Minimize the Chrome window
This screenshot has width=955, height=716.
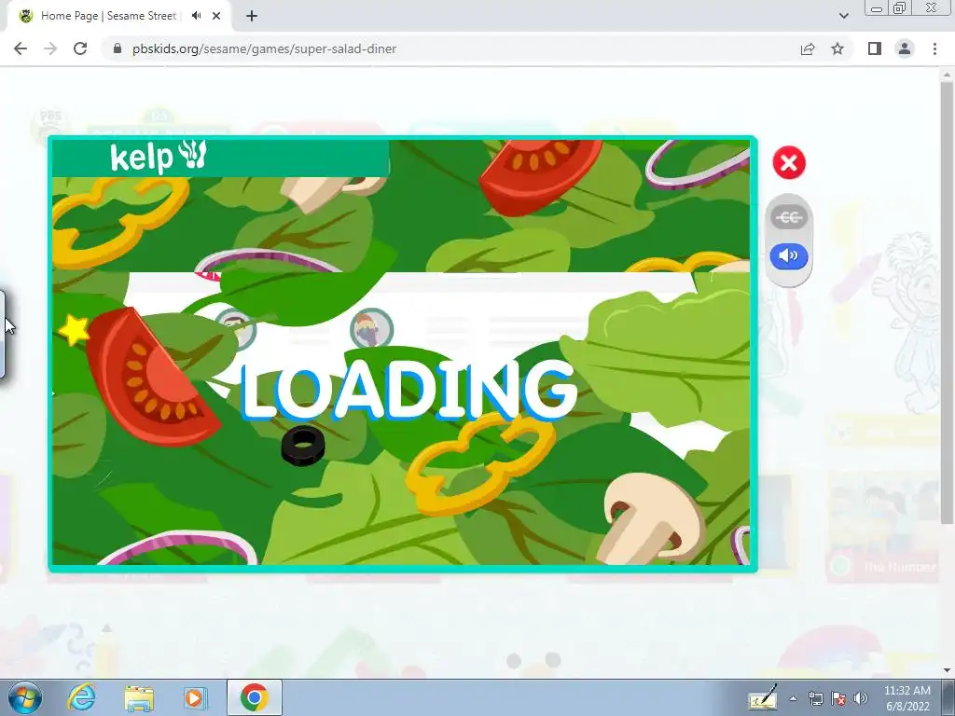point(877,8)
